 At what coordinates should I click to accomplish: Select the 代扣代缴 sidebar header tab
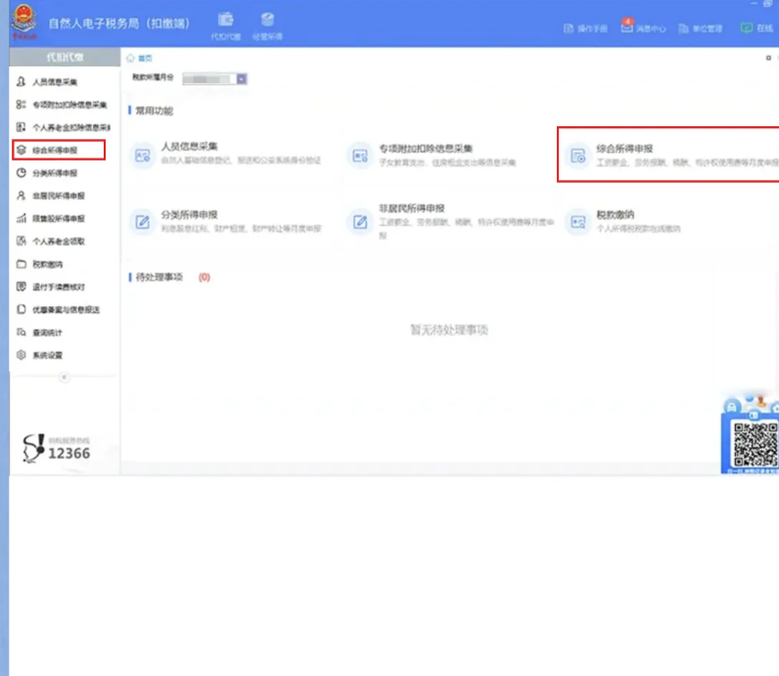point(65,57)
